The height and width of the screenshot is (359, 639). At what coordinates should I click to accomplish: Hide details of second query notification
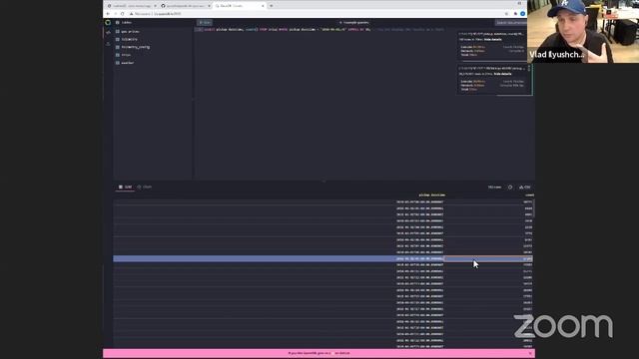click(x=502, y=74)
